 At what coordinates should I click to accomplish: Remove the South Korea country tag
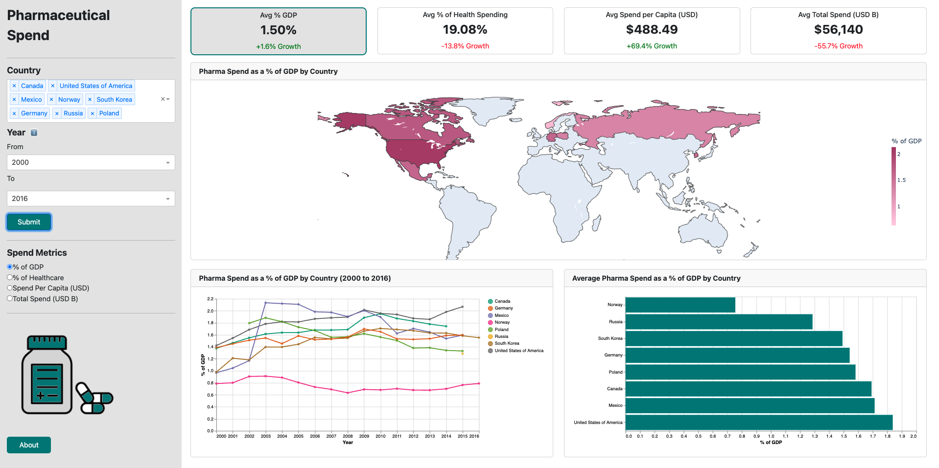tap(90, 100)
